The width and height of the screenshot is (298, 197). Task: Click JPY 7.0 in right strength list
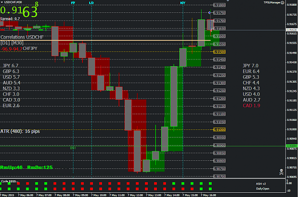pos(251,66)
